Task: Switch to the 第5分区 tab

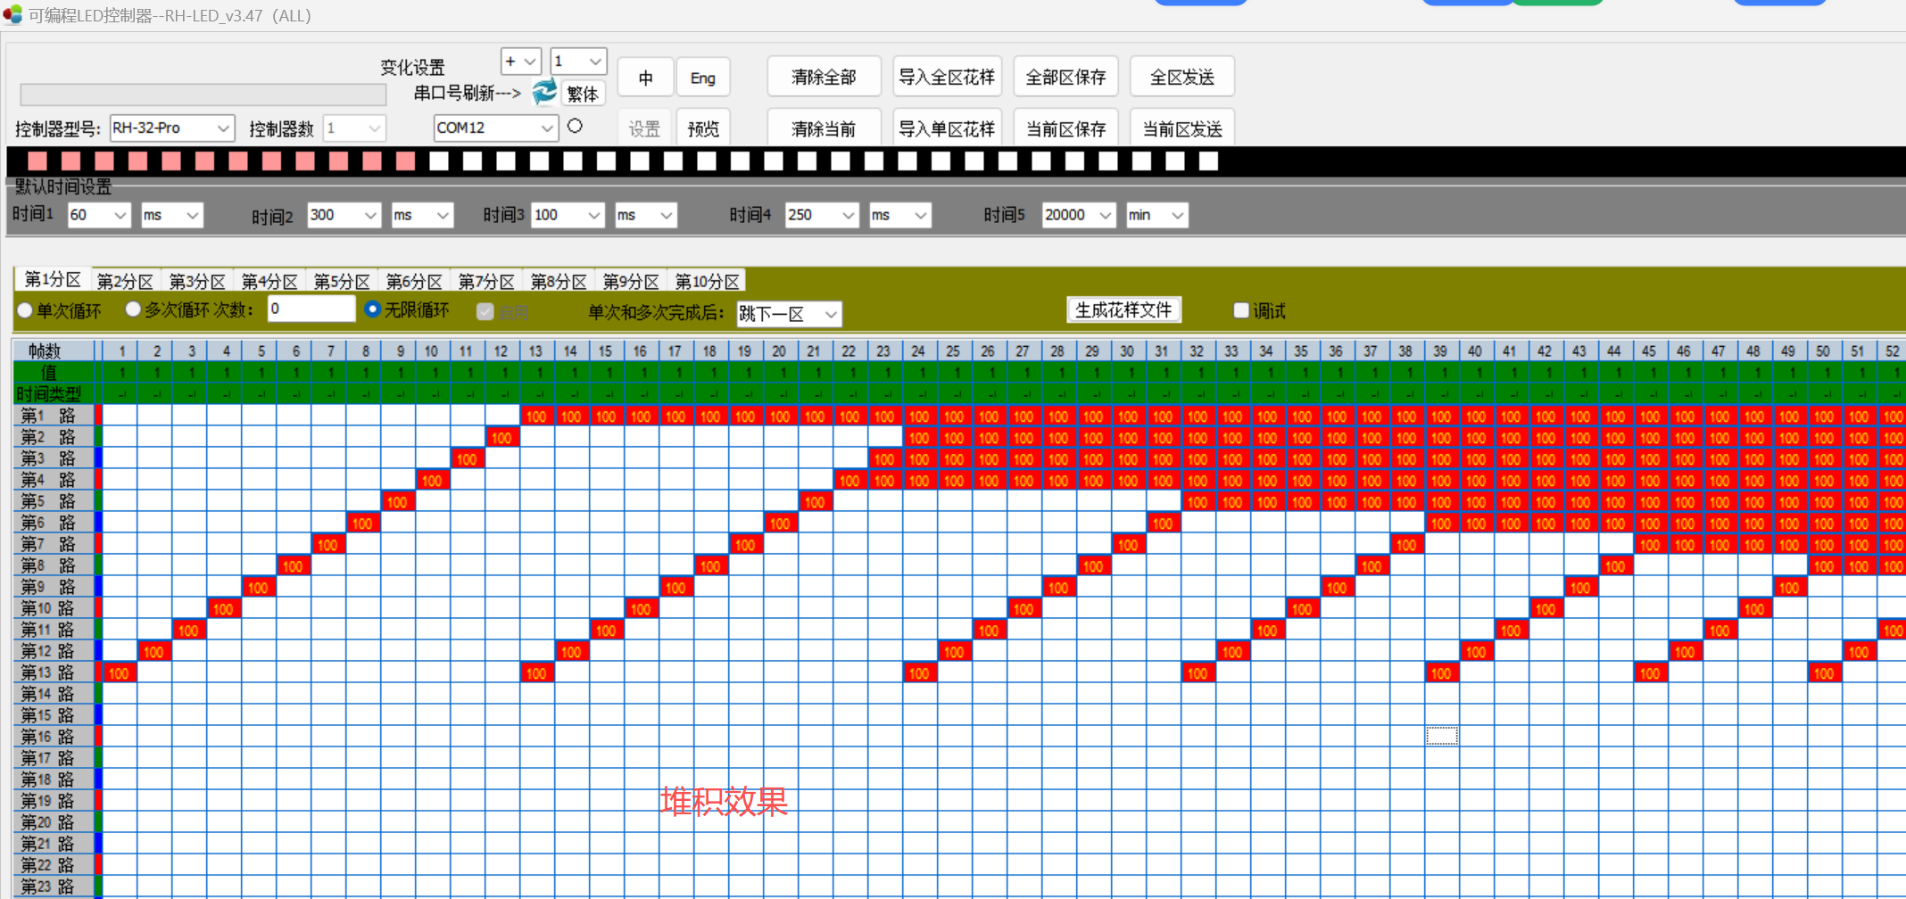Action: pos(342,281)
